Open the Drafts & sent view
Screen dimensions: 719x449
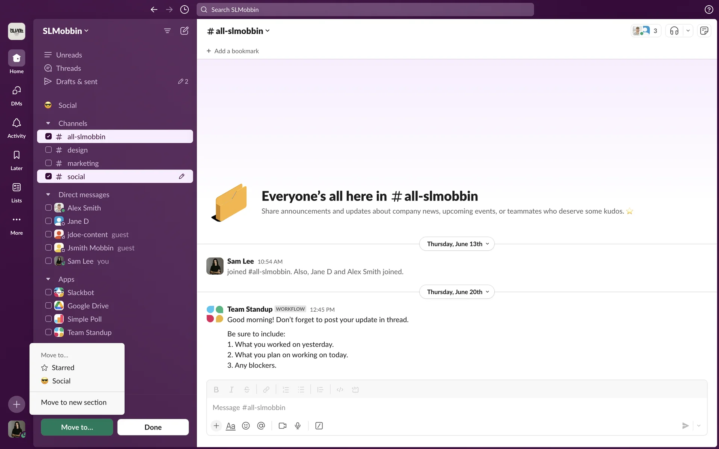click(x=77, y=82)
